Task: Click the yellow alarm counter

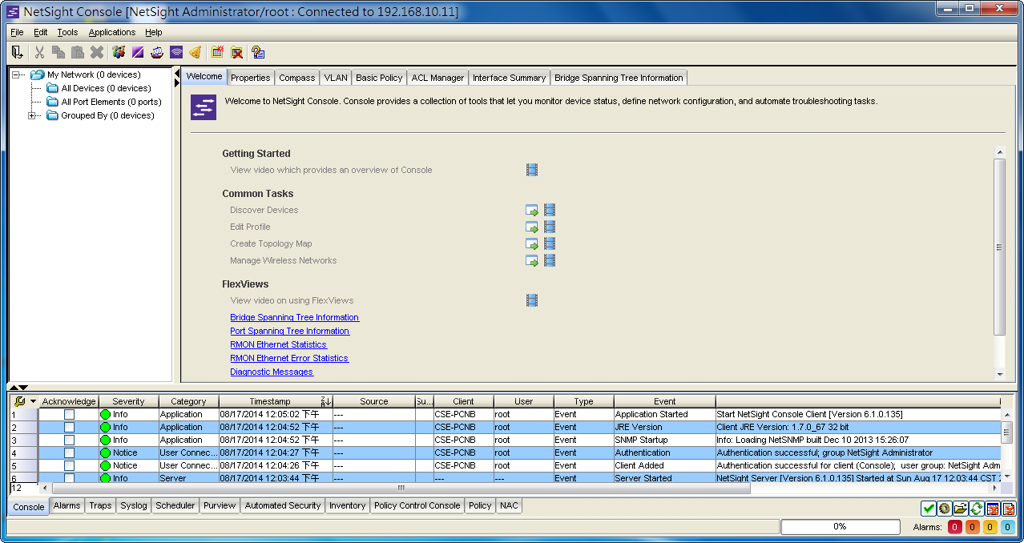Action: click(990, 527)
